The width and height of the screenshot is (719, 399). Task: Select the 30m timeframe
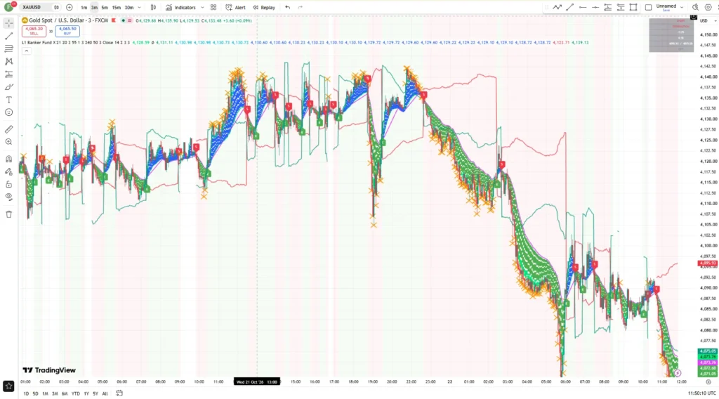pos(129,7)
